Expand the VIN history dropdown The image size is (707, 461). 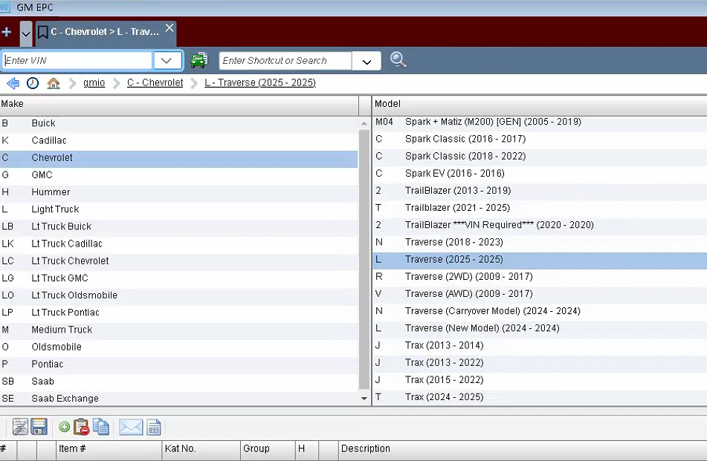(167, 60)
